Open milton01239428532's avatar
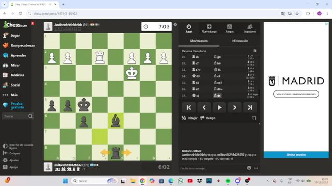Screen dimensions: 332x186 [x=48, y=167]
